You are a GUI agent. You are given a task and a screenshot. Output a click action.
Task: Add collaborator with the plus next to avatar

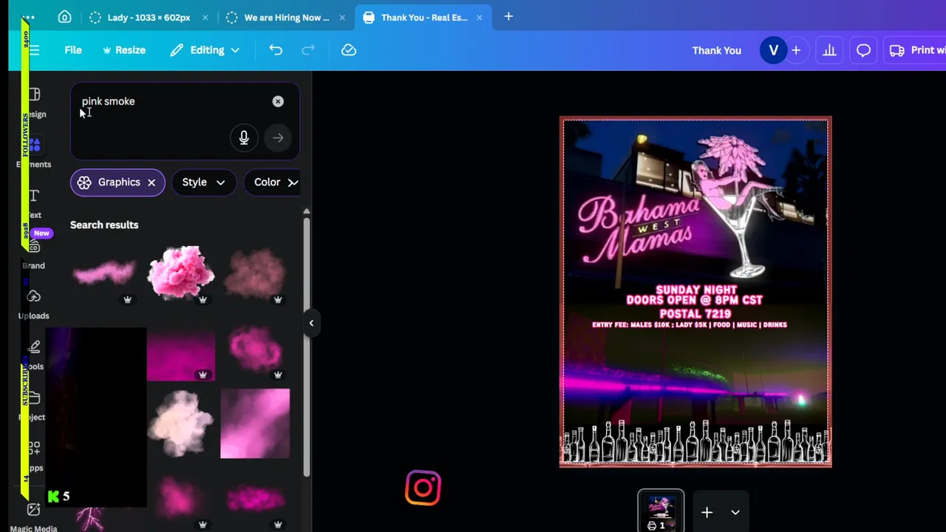click(796, 50)
